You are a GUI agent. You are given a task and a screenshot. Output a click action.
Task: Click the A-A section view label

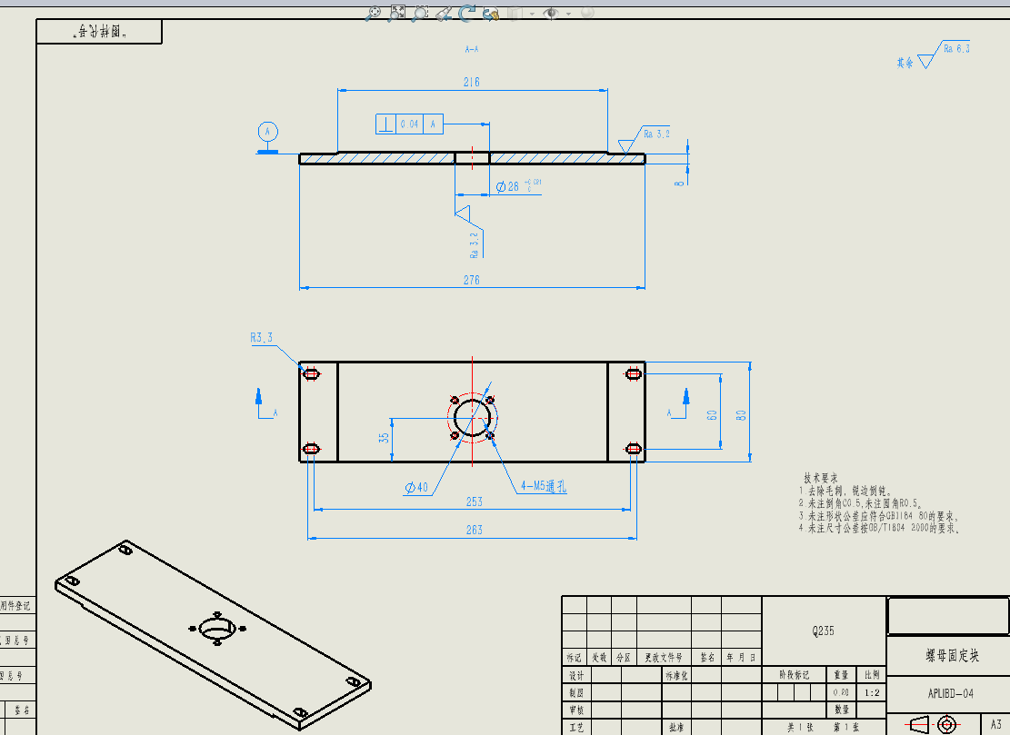472,49
